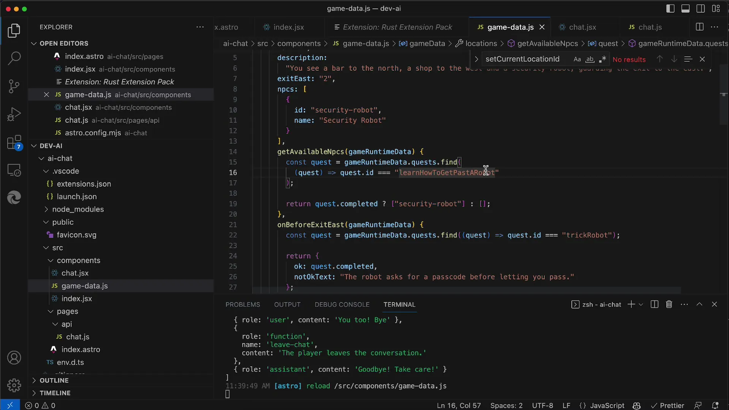Split the terminal

(x=654, y=304)
